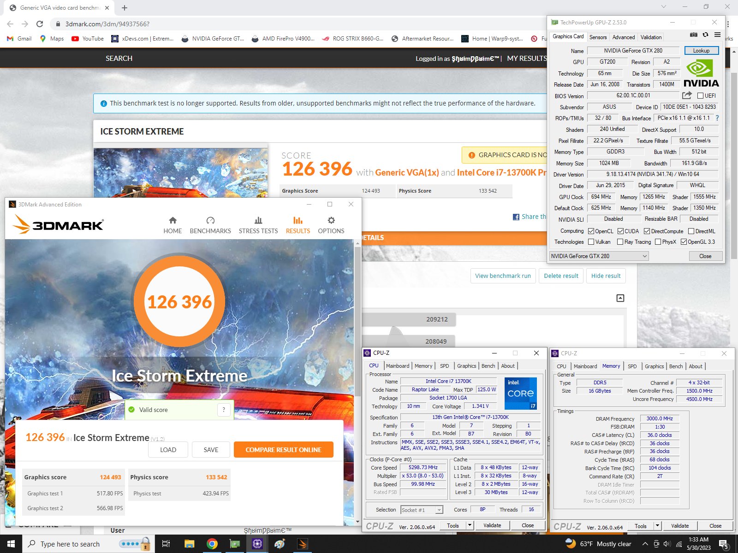Toggle the PhysX checkbox

click(x=658, y=242)
